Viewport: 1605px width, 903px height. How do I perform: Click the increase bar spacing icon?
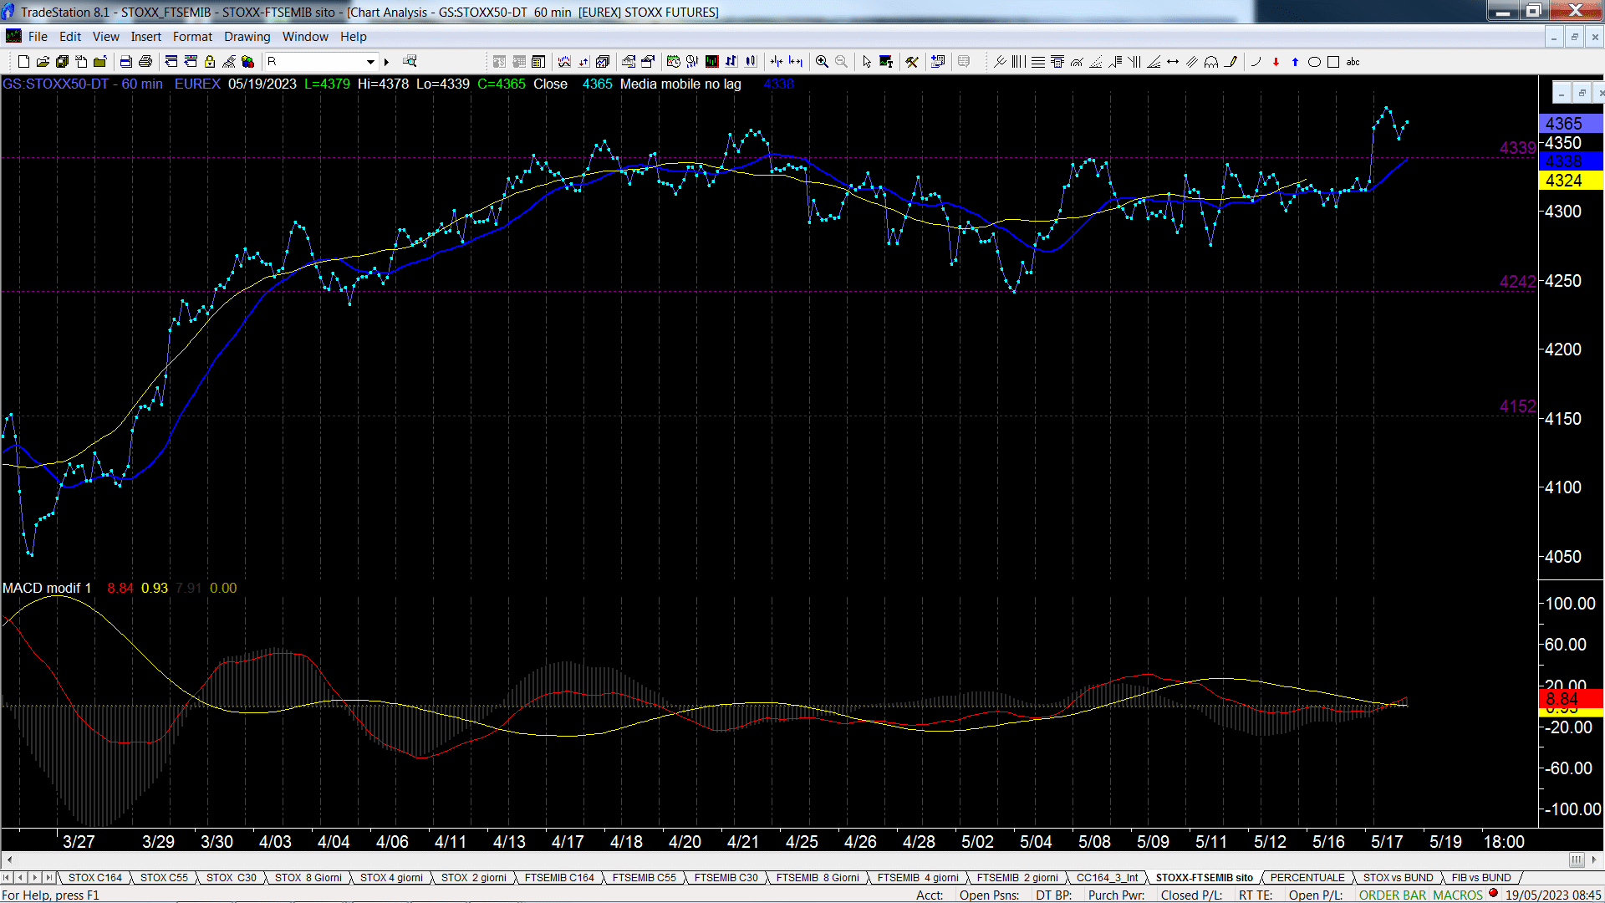pyautogui.click(x=796, y=62)
